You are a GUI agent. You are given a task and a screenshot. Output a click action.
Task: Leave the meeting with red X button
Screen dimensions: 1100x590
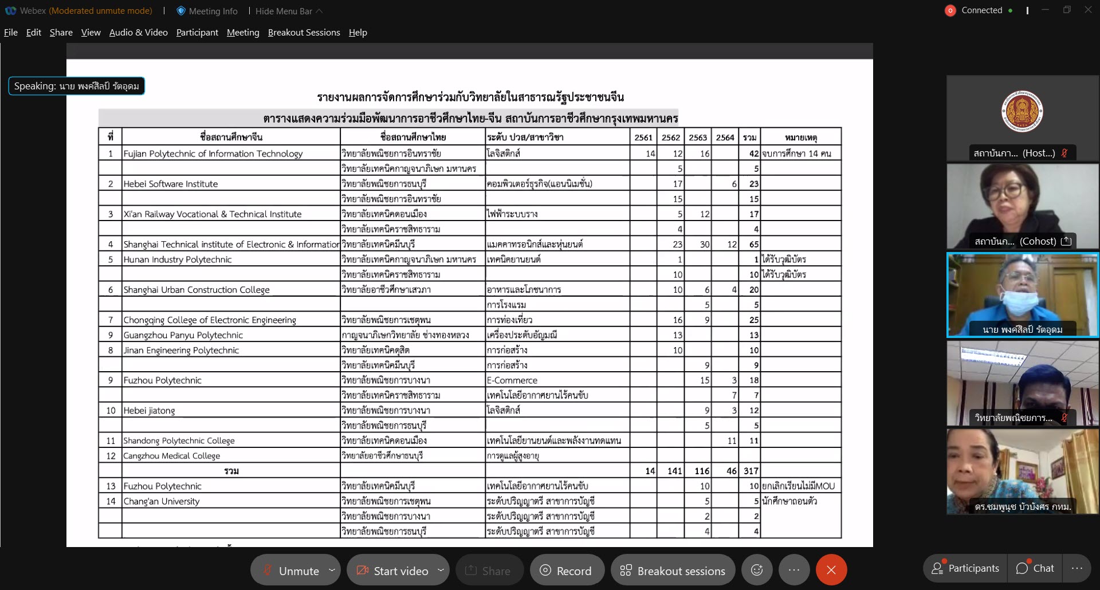point(831,570)
